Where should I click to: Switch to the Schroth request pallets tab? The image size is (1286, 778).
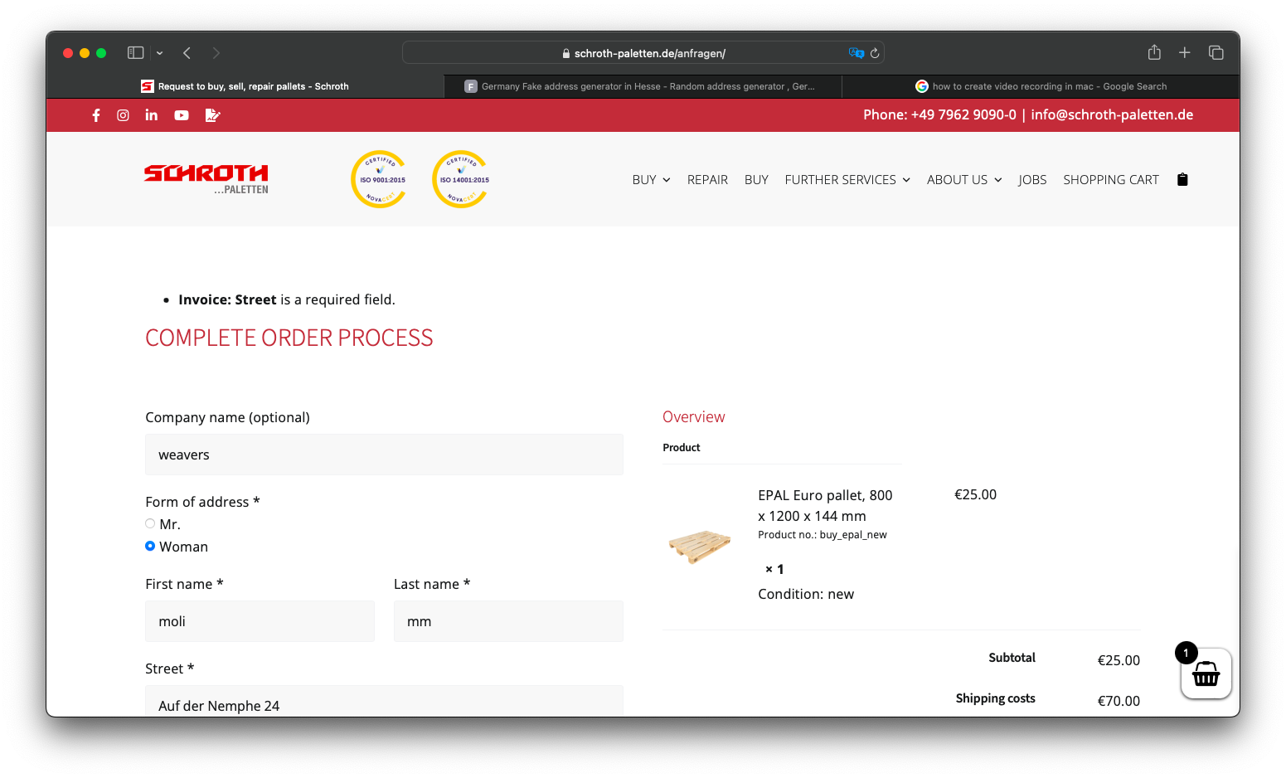pyautogui.click(x=245, y=86)
